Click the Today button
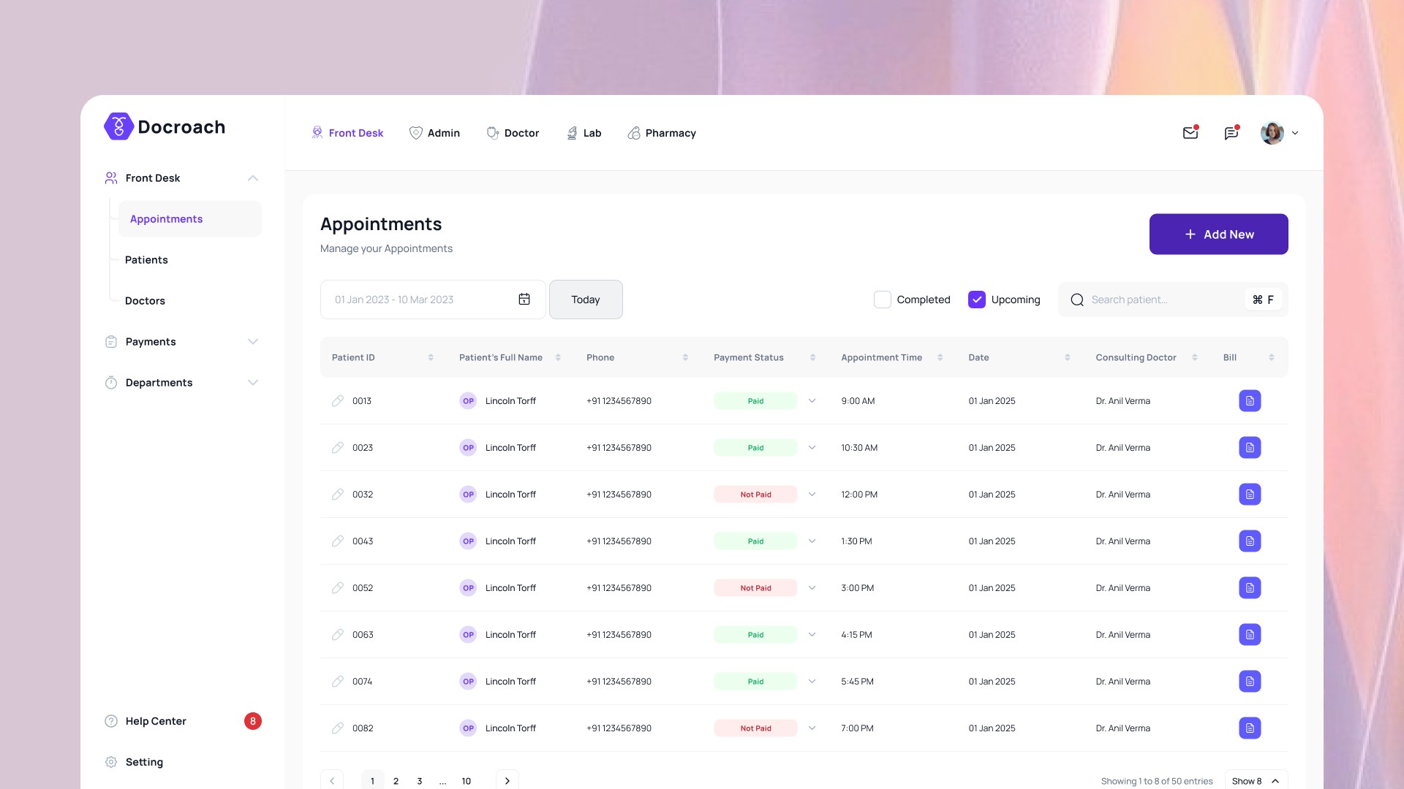Screen dimensions: 1404x789 coord(585,300)
